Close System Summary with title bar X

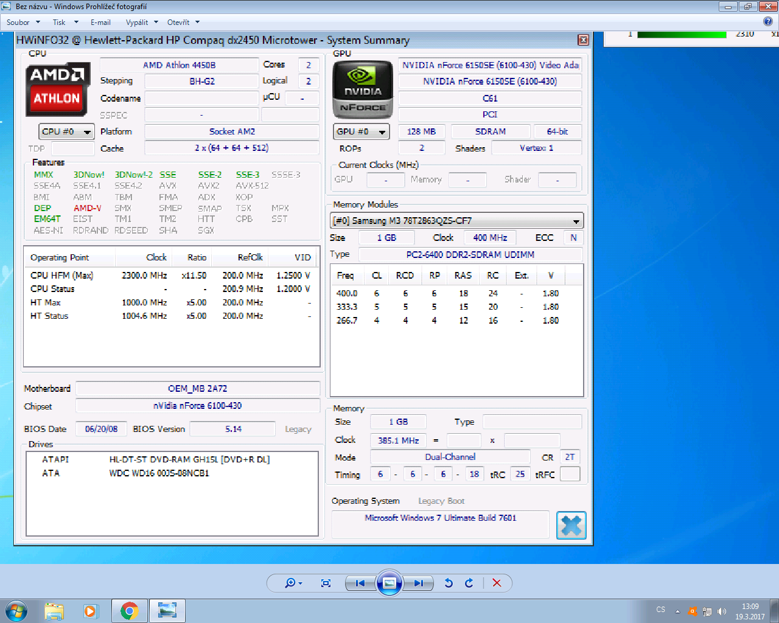point(583,40)
